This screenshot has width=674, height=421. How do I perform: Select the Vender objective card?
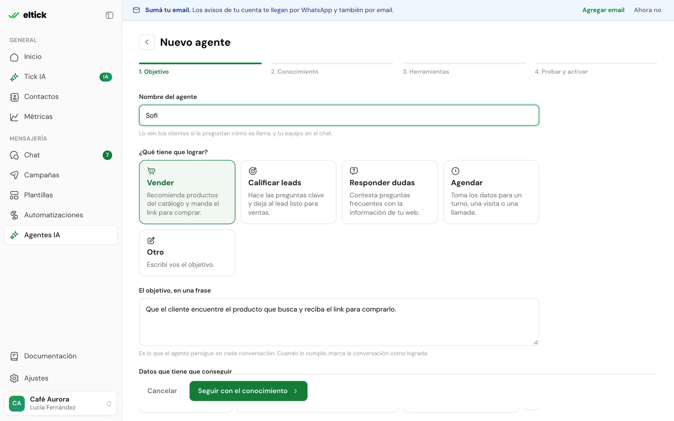click(187, 192)
